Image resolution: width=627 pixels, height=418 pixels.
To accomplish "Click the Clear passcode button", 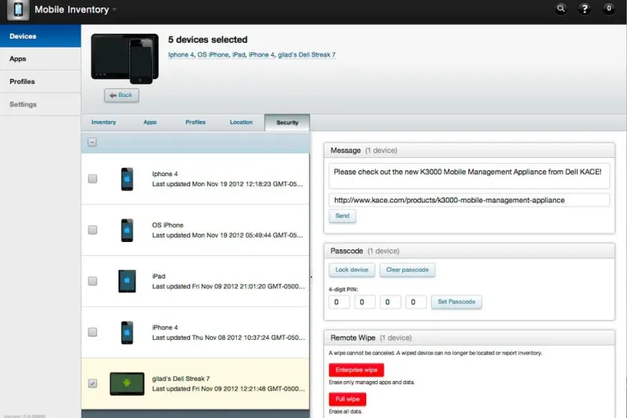I will coord(407,270).
